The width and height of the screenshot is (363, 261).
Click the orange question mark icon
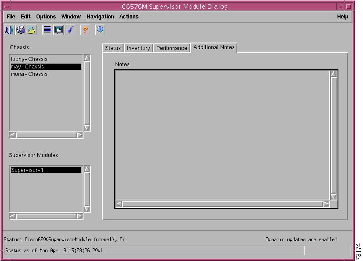85,30
